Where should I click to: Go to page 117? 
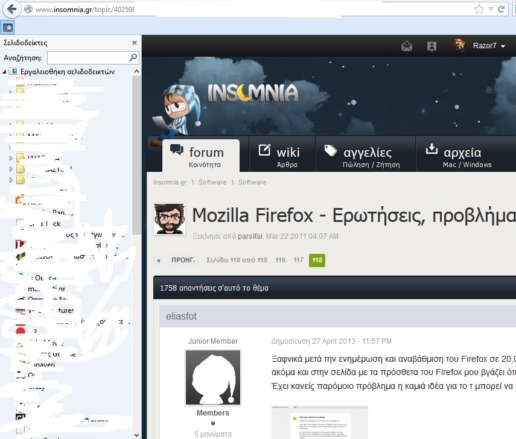click(x=299, y=260)
